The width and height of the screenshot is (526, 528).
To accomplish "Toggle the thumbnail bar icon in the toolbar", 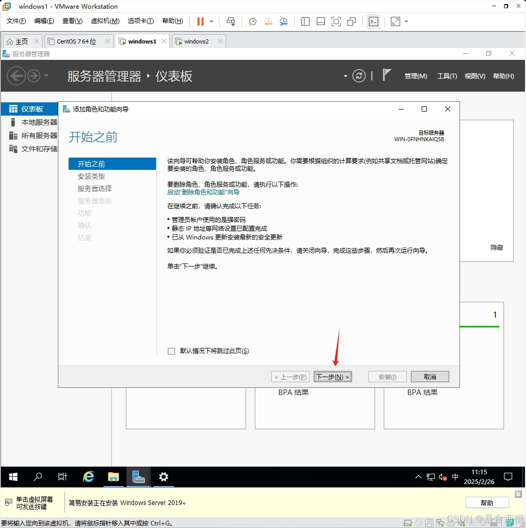I will pyautogui.click(x=321, y=21).
